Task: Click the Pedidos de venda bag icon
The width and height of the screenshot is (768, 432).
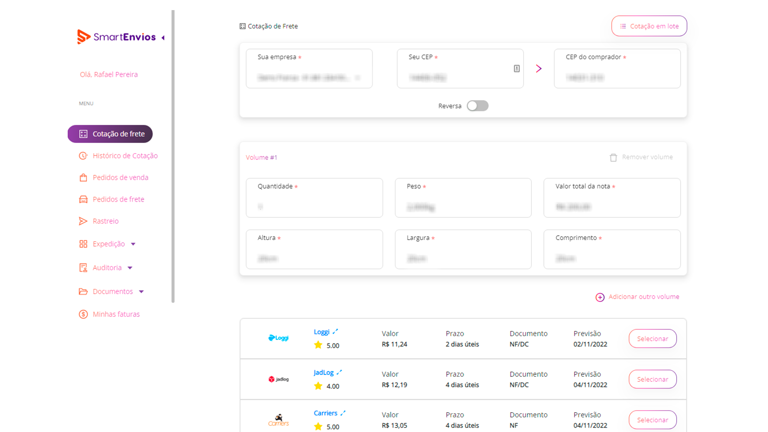Action: coord(83,178)
